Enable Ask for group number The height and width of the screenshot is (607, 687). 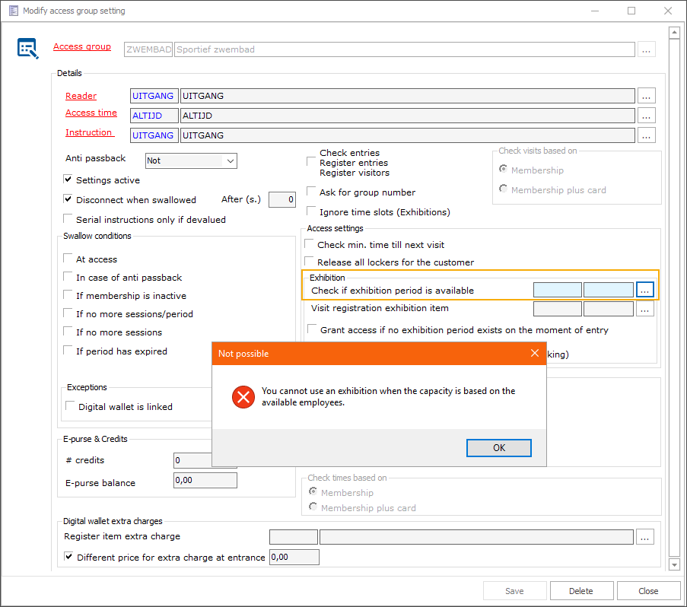tap(311, 192)
